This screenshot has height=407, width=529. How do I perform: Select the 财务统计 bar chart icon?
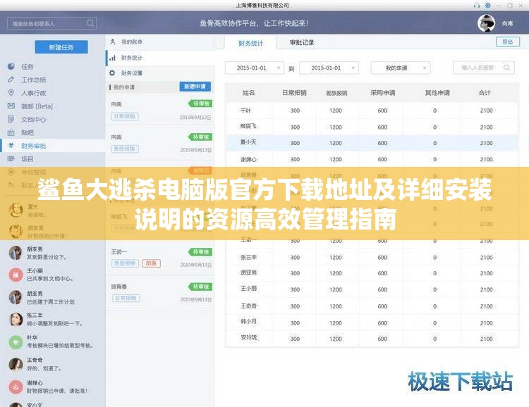(113, 58)
